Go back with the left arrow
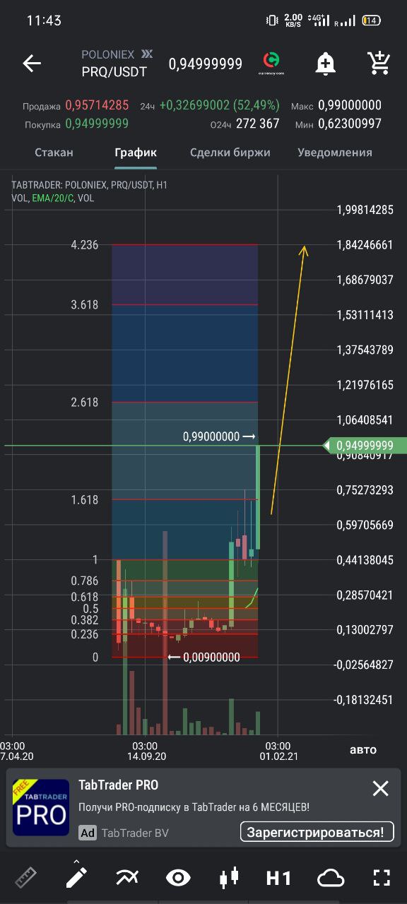 tap(32, 64)
